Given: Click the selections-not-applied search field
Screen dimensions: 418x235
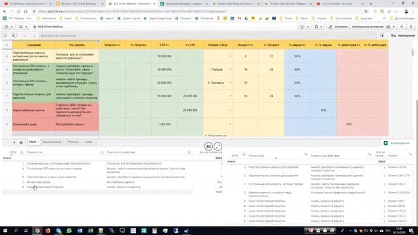Looking at the screenshot, I should (58, 36).
